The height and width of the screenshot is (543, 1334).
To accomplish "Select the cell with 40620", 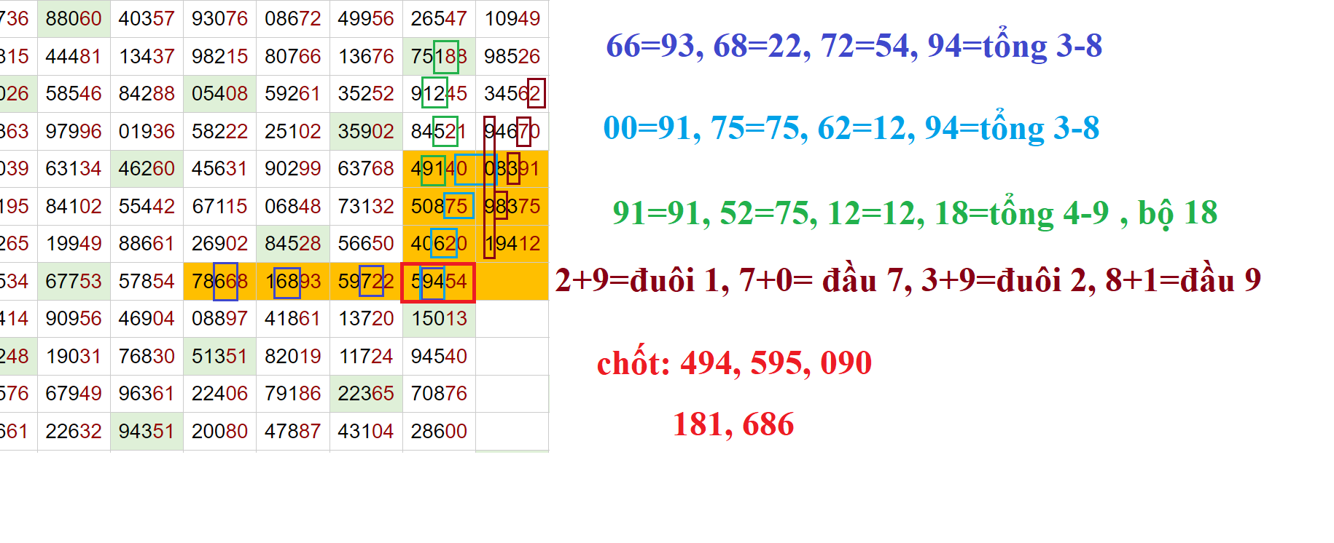I will point(438,244).
